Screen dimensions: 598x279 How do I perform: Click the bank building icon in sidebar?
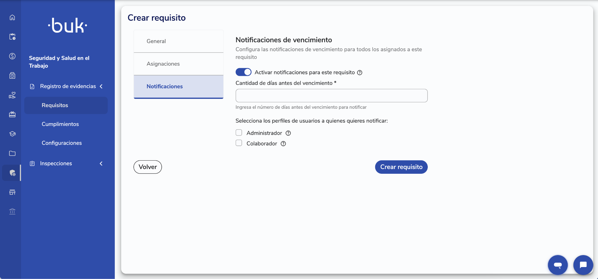[12, 211]
